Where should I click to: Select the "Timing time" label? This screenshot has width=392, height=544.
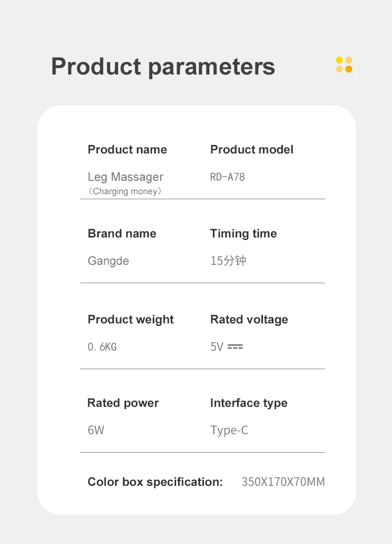coord(243,233)
